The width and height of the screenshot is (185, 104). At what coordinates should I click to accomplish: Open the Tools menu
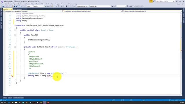(x=48, y=4)
